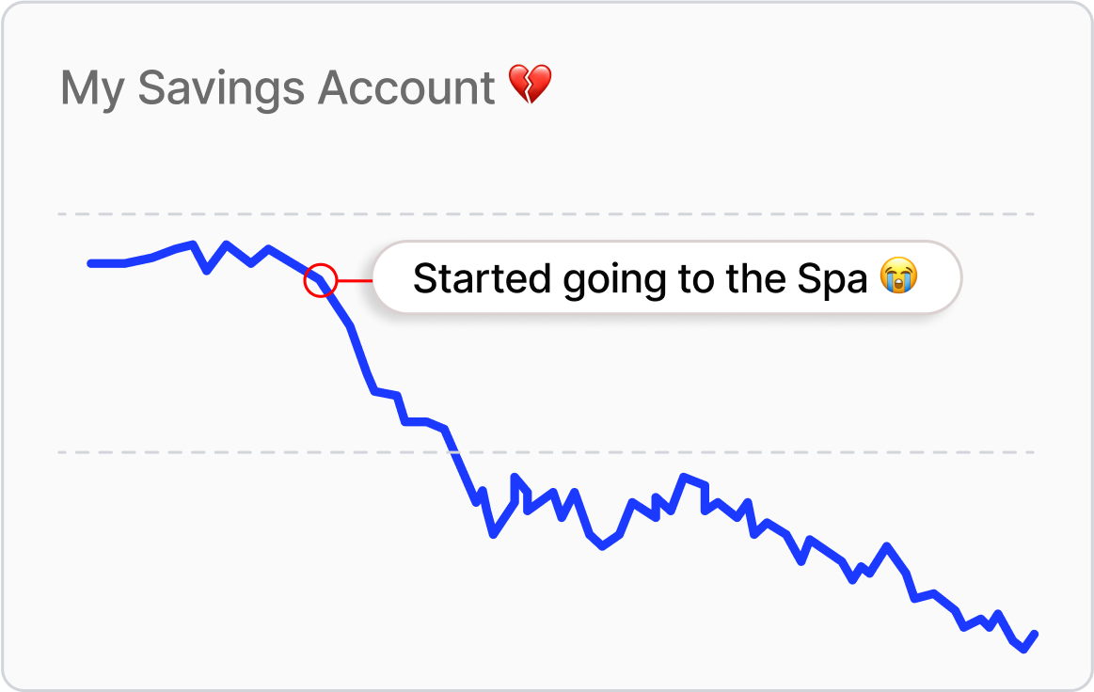Click the right end tip of the blue line
This screenshot has height=692, width=1094.
pyautogui.click(x=1036, y=634)
